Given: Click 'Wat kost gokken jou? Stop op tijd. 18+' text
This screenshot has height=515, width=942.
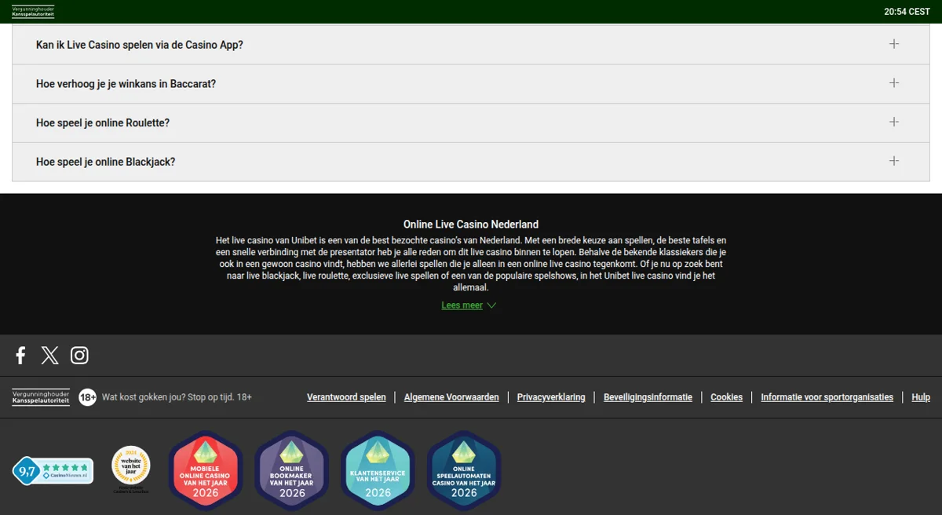Looking at the screenshot, I should pyautogui.click(x=177, y=397).
